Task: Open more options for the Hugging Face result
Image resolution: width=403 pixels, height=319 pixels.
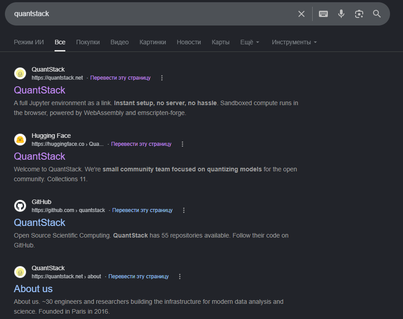Action: (182, 144)
